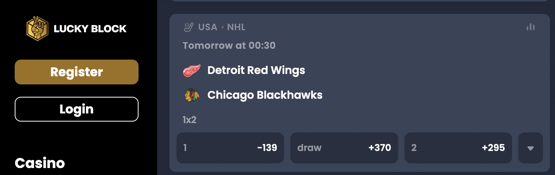Click the Login button
Screen dimensions: 555x175
click(x=77, y=109)
